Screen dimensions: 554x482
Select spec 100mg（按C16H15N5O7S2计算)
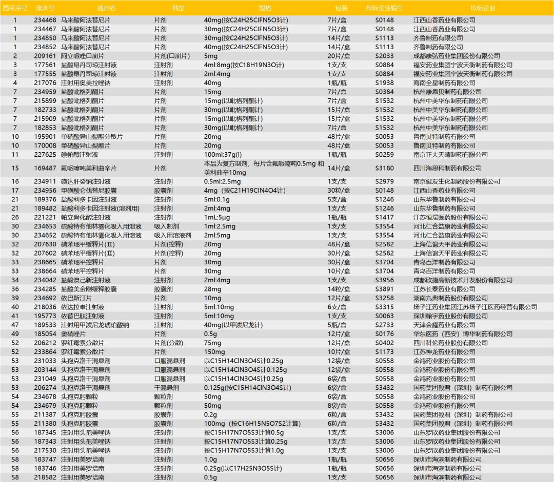pyautogui.click(x=252, y=424)
